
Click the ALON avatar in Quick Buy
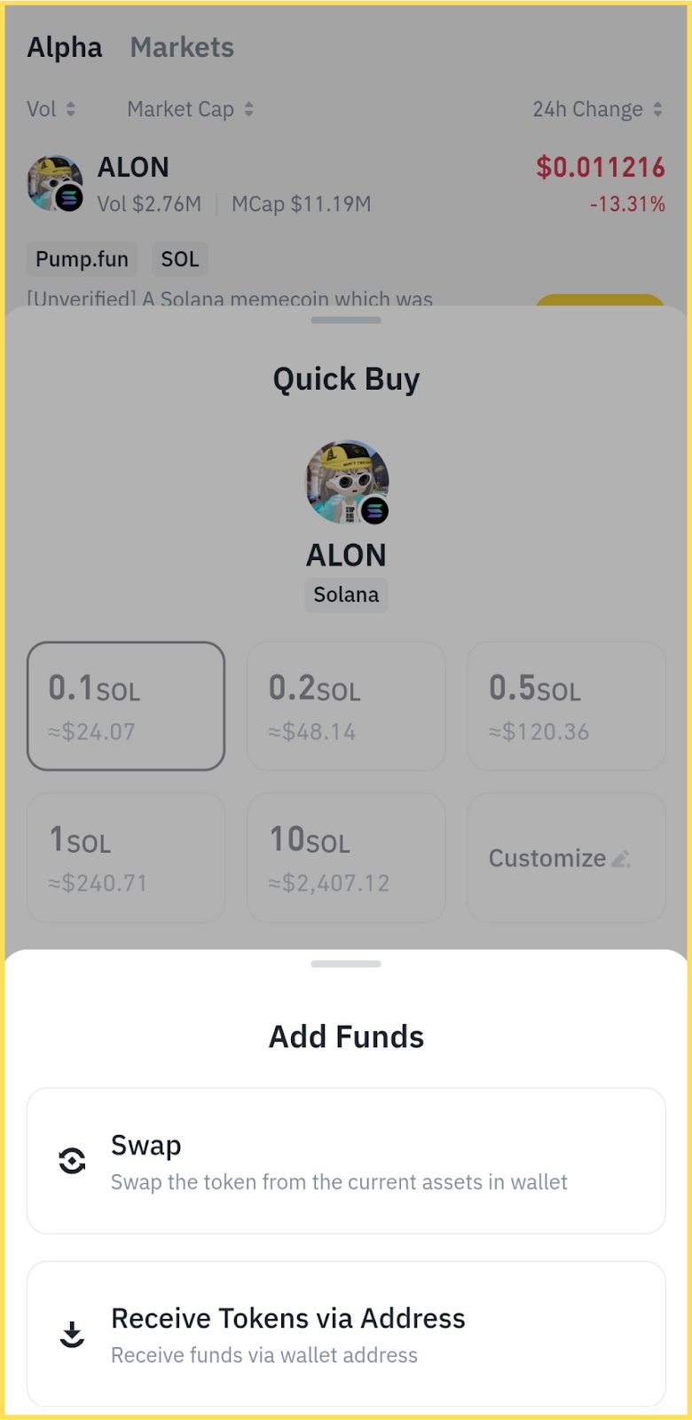tap(347, 482)
